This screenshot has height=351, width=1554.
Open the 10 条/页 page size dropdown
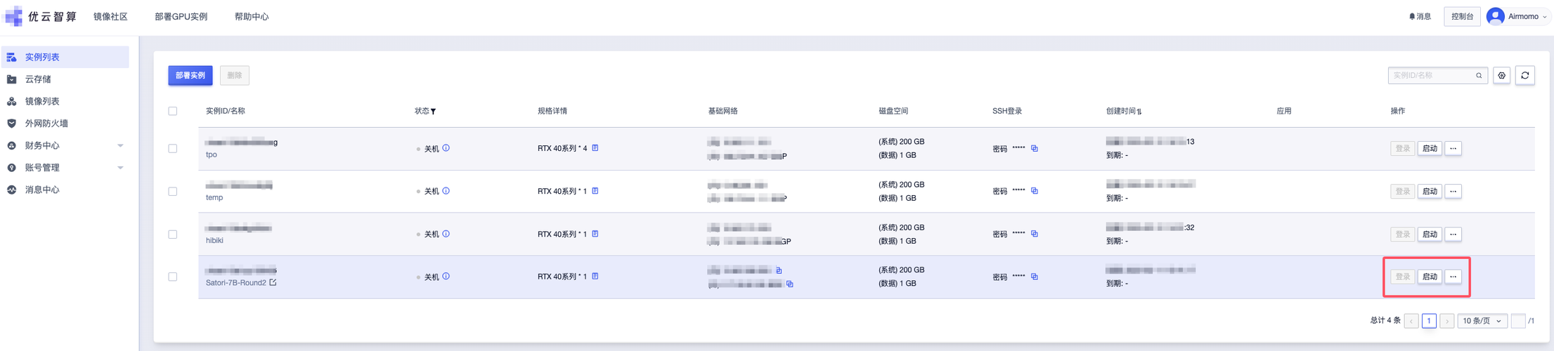click(x=1482, y=321)
